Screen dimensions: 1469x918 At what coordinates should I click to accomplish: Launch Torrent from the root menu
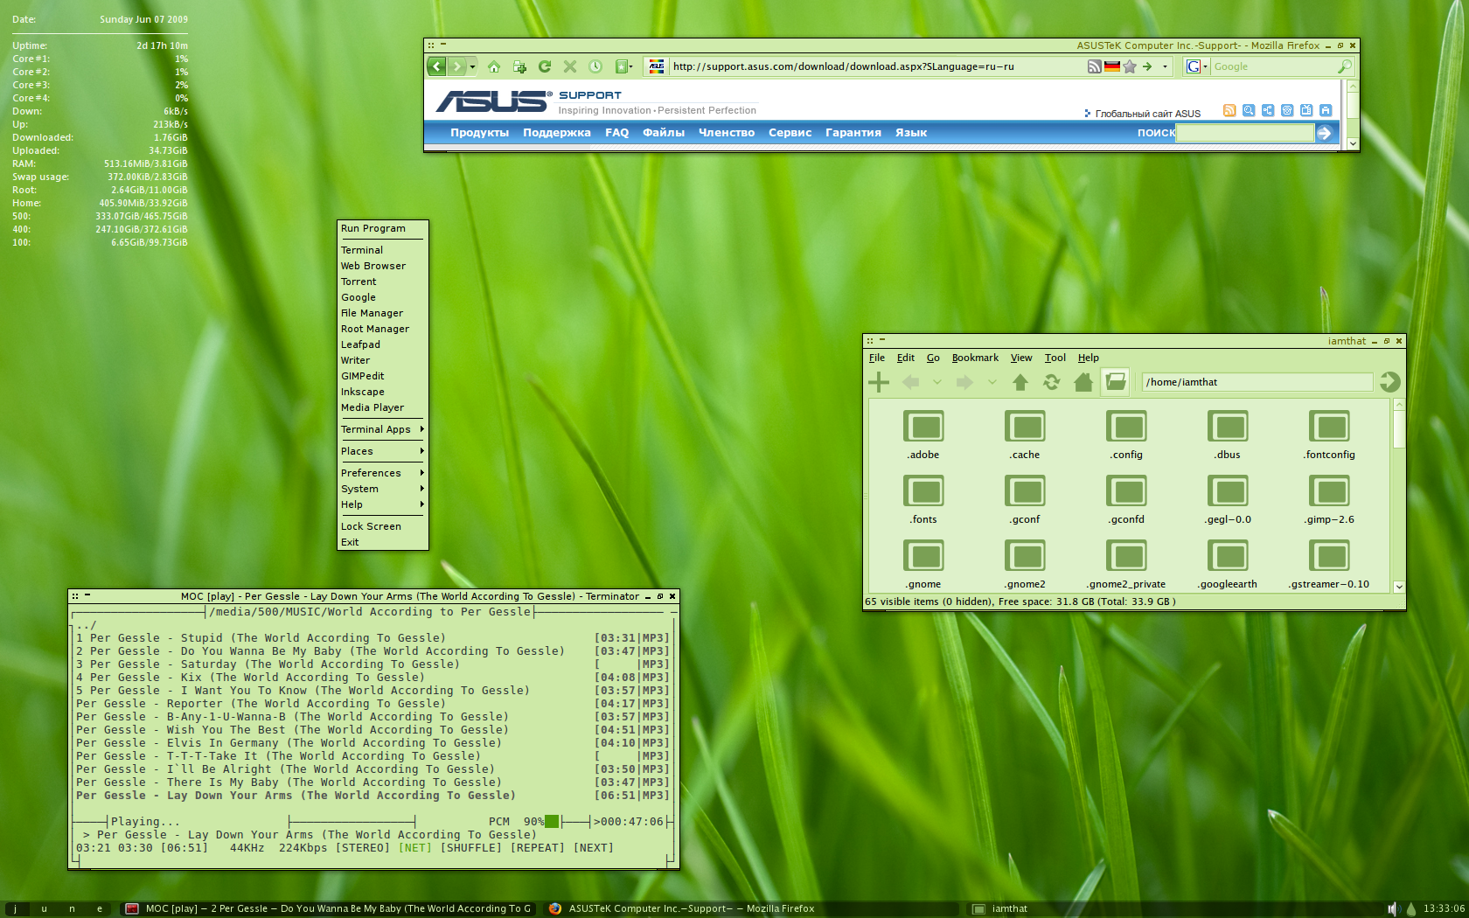click(382, 282)
